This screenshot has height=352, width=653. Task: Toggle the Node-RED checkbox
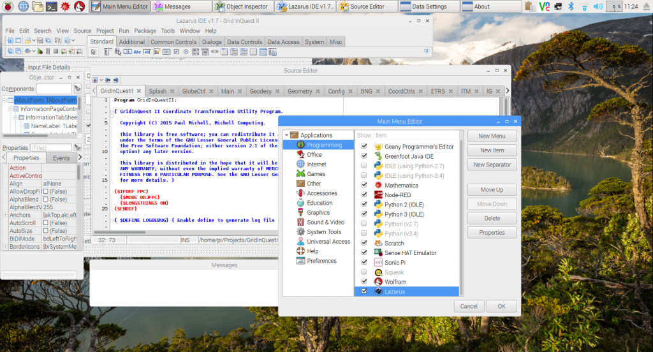tap(364, 194)
